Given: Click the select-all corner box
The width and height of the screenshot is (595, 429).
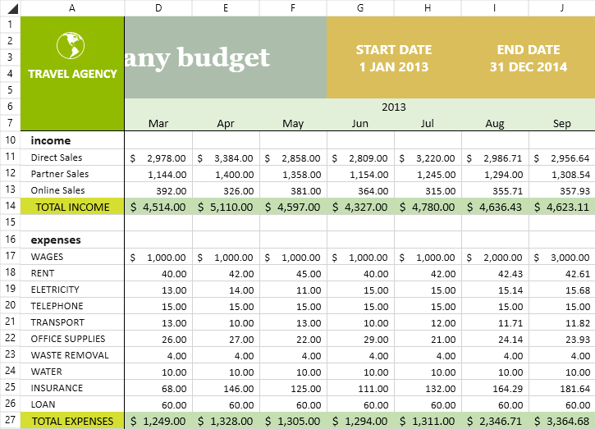Looking at the screenshot, I should coord(10,7).
